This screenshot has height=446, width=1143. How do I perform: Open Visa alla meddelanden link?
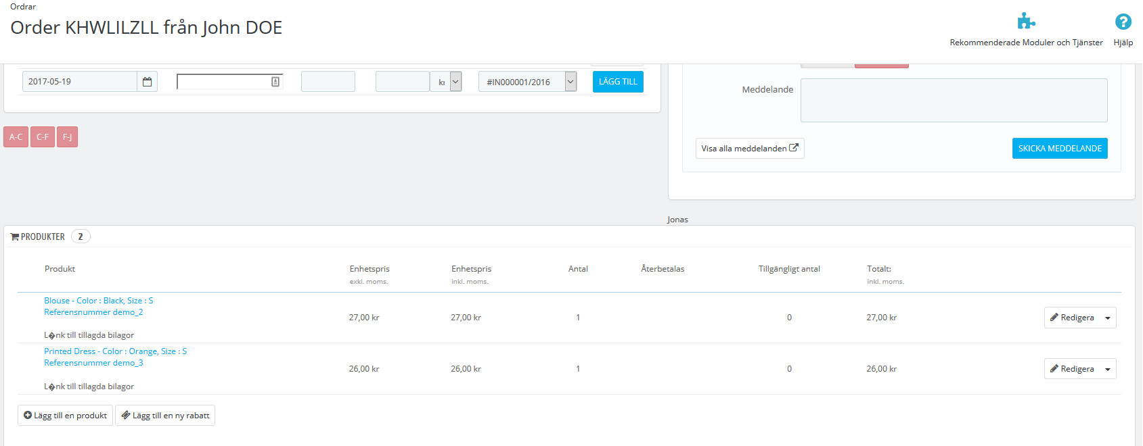coord(750,149)
